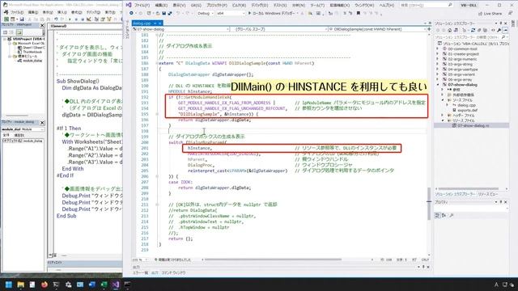The image size is (518, 291).
Task: Click Home icon in Solution Explorer toolbar
Action: pyautogui.click(x=449, y=30)
